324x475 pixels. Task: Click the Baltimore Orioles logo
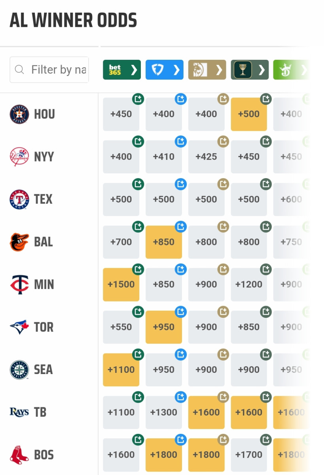click(19, 242)
